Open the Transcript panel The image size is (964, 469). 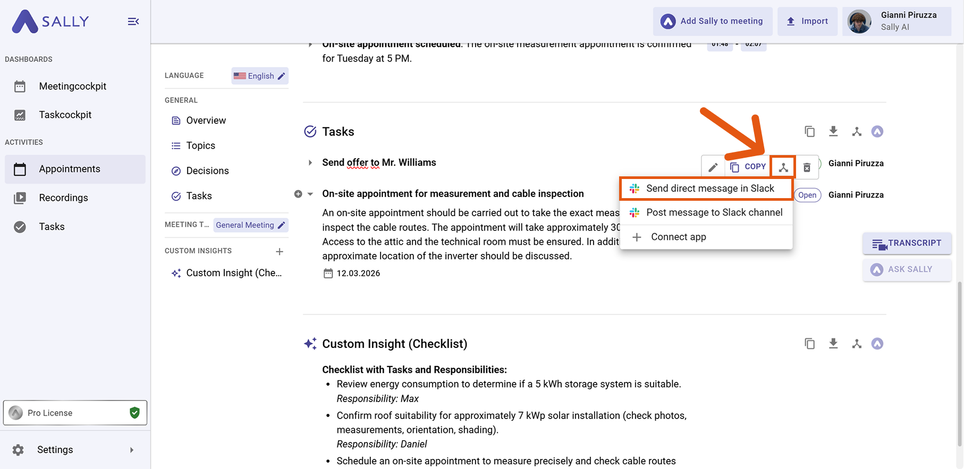[x=907, y=243]
